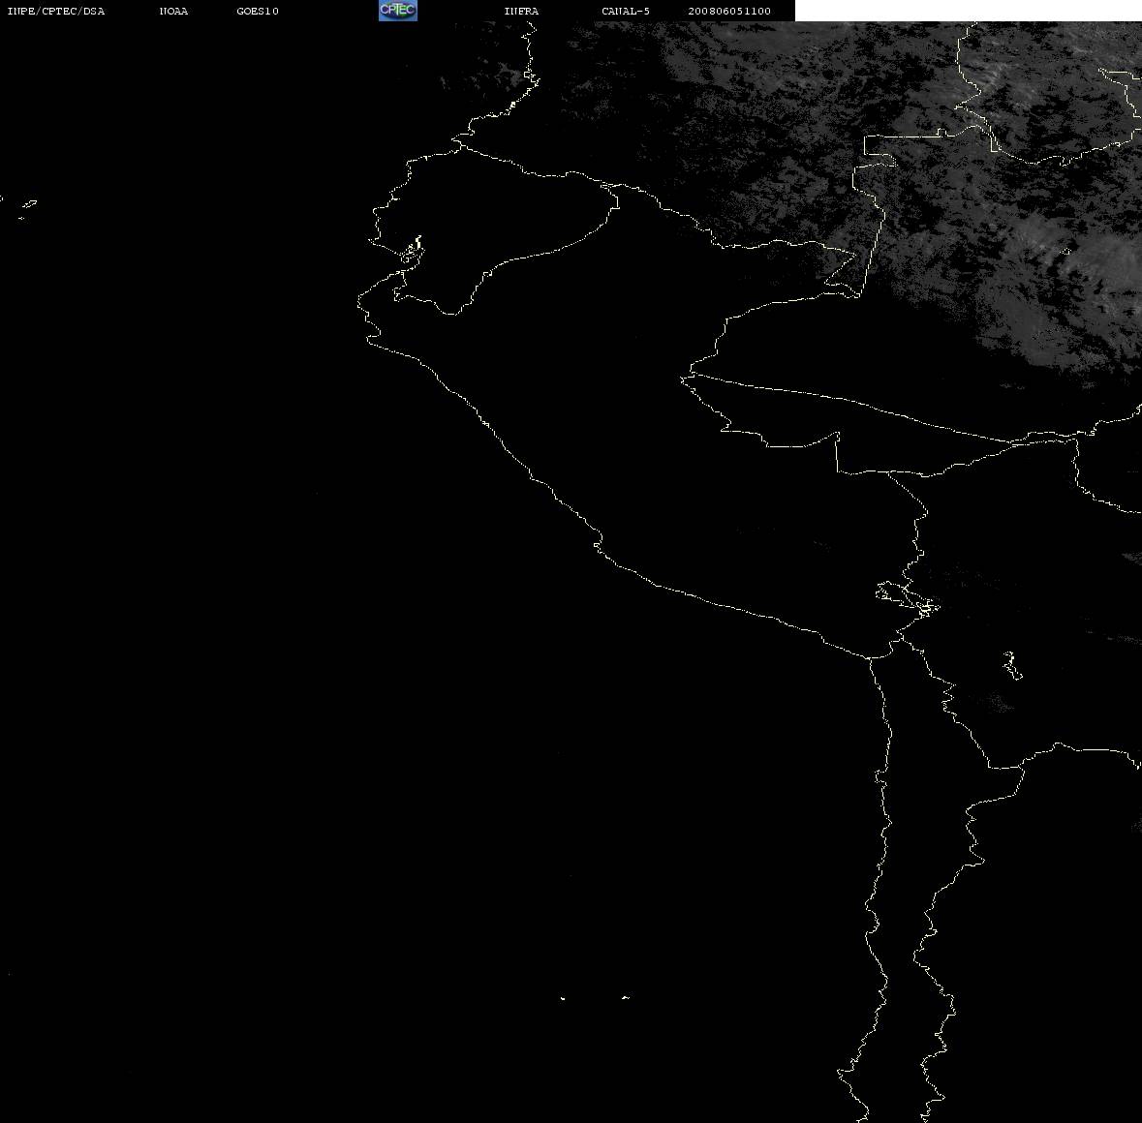Click the Peru-Chile coastal border point
Viewport: 1142px width, 1123px height.
(871, 658)
